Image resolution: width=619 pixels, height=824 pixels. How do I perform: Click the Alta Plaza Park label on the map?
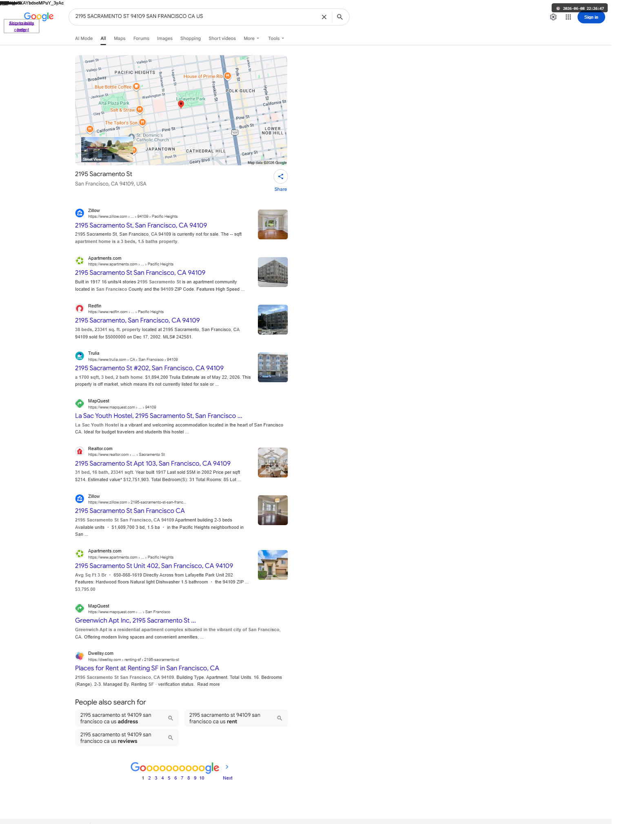click(x=114, y=103)
